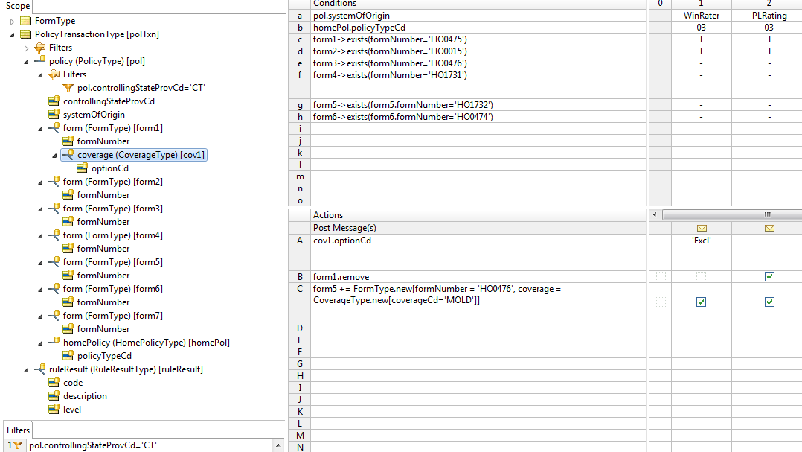Toggle form1.remove checkbox in column 2

click(769, 277)
